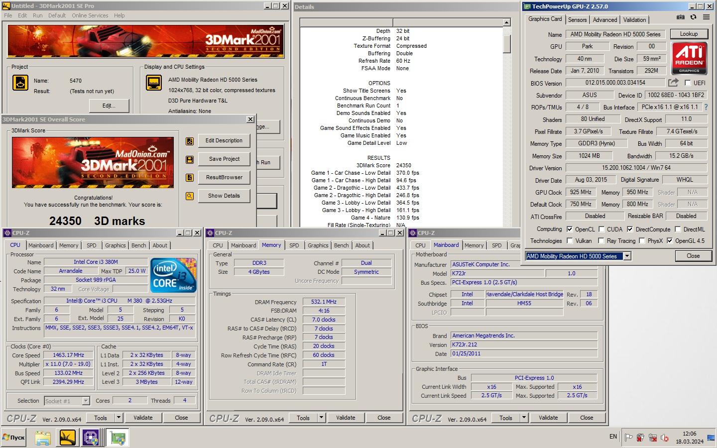The height and width of the screenshot is (448, 717).
Task: Toggle the CUDA checkbox
Action: 601,229
